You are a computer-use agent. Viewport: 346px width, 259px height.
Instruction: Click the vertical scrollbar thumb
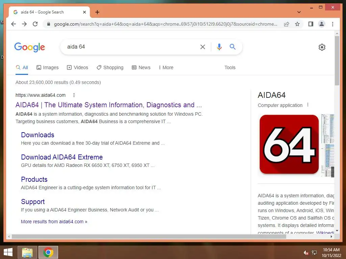coord(337,61)
